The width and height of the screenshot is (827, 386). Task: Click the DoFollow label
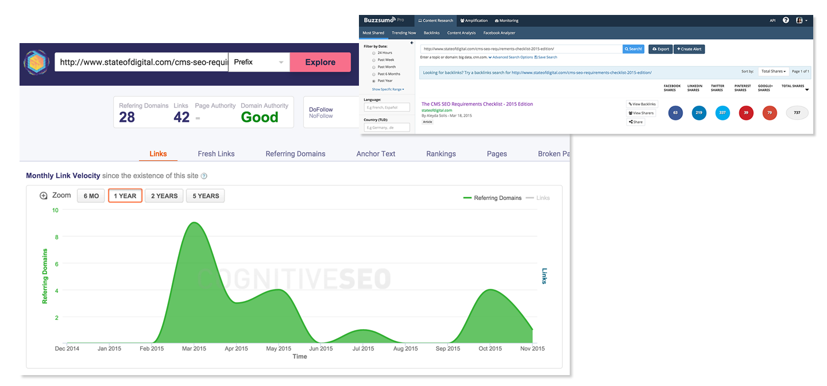321,109
